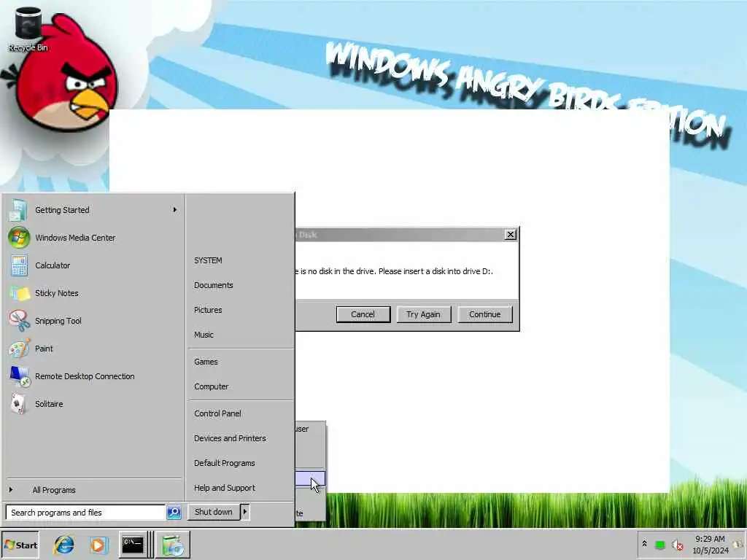Open Documents from the Start menu
This screenshot has height=560, width=747.
tap(241, 285)
